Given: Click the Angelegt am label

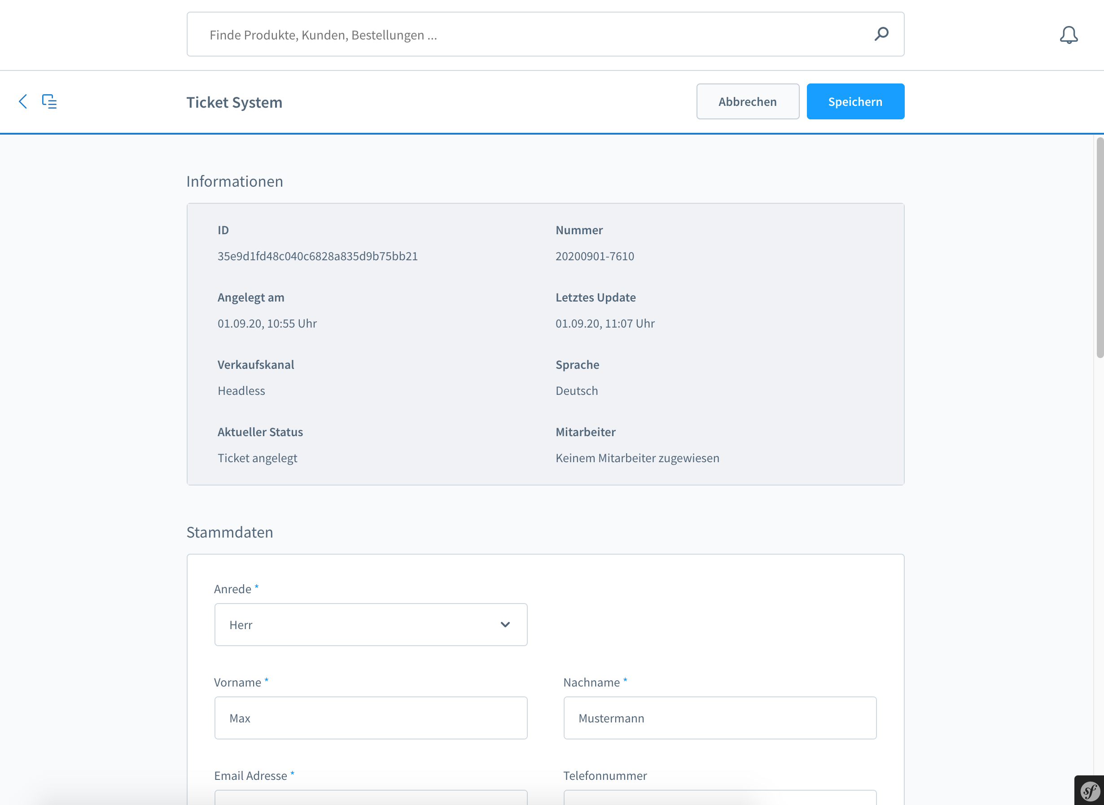Looking at the screenshot, I should [x=251, y=297].
